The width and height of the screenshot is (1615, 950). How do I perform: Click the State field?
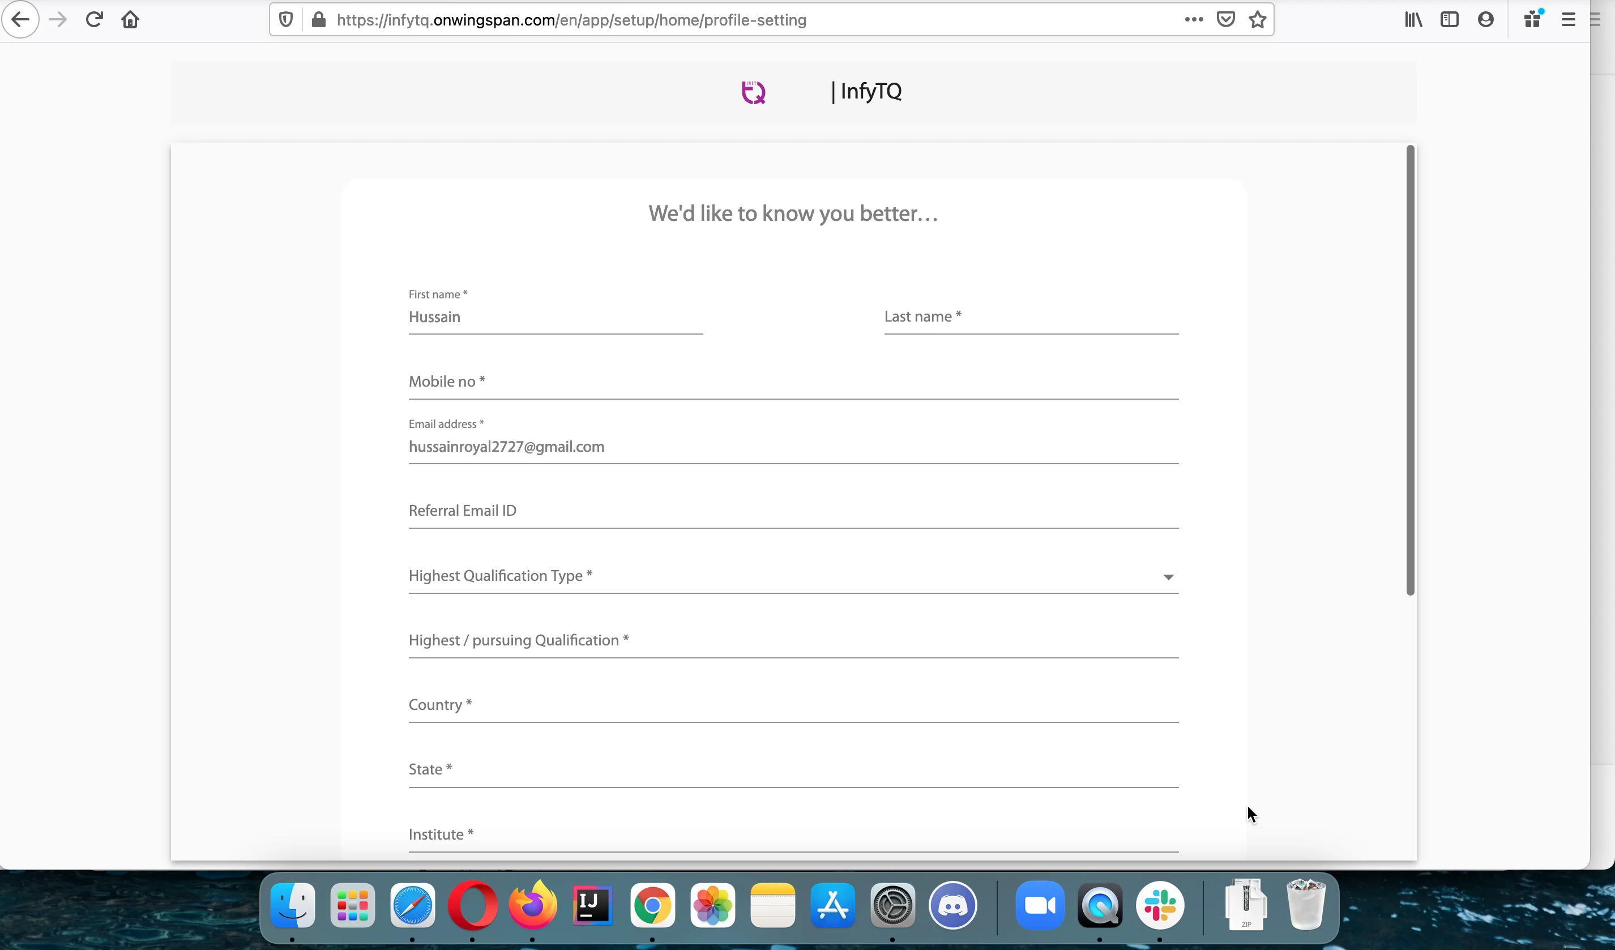pyautogui.click(x=793, y=770)
